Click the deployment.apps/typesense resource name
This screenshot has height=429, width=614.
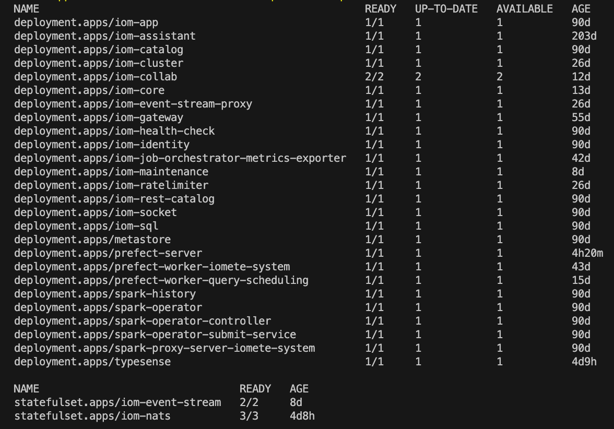point(92,362)
